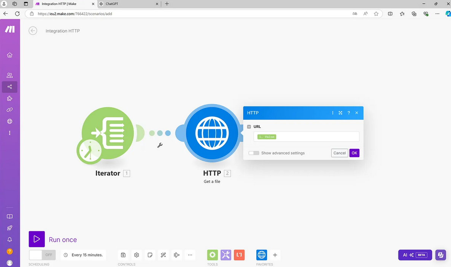This screenshot has height=267, width=451.
Task: Click the Save scenario icon
Action: 123,255
